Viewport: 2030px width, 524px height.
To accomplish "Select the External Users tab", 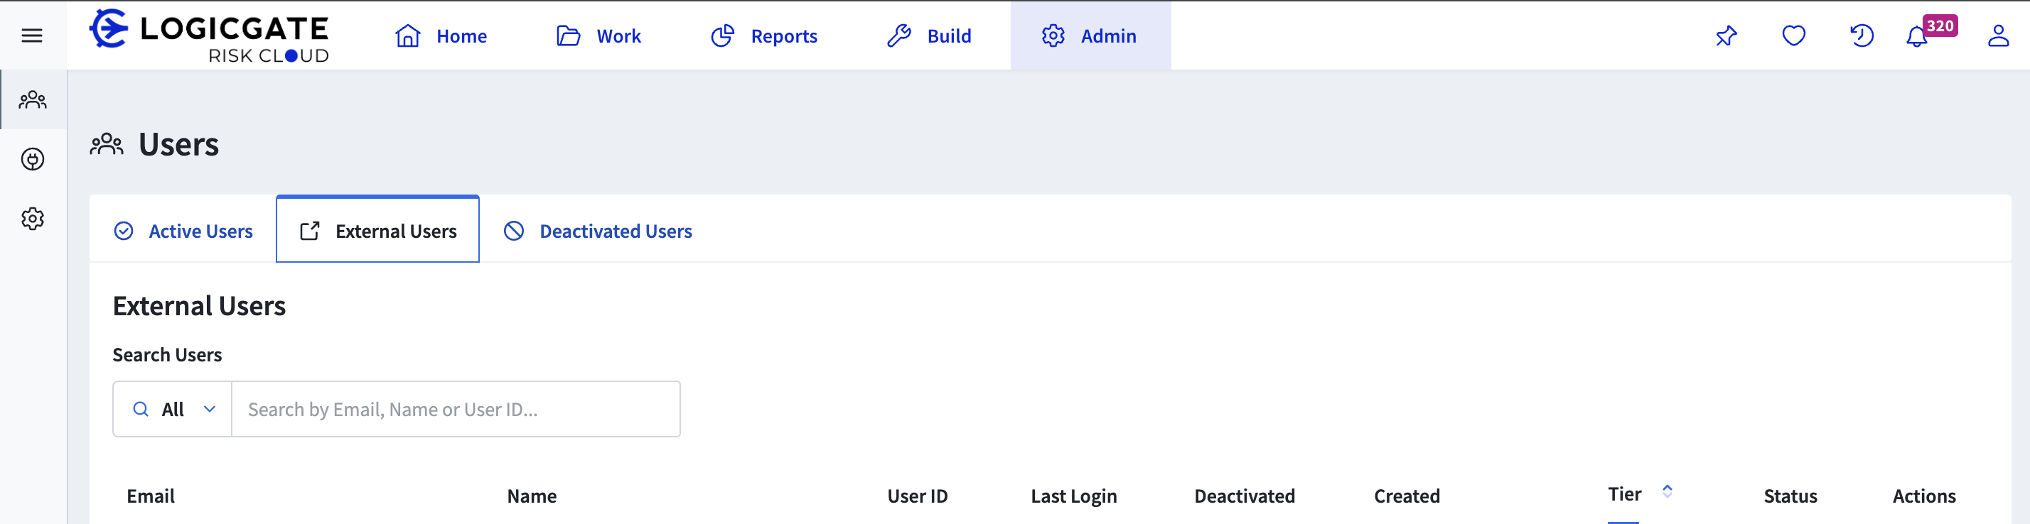I will [x=377, y=230].
